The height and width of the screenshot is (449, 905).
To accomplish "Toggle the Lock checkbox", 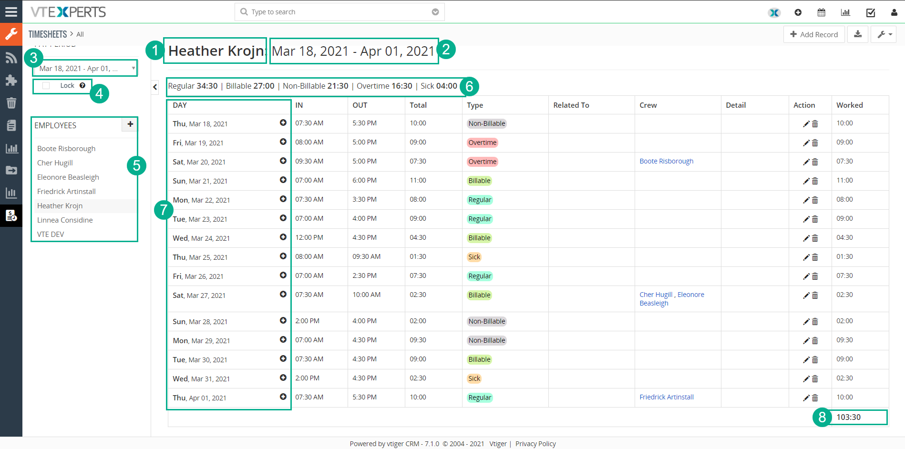I will [46, 85].
